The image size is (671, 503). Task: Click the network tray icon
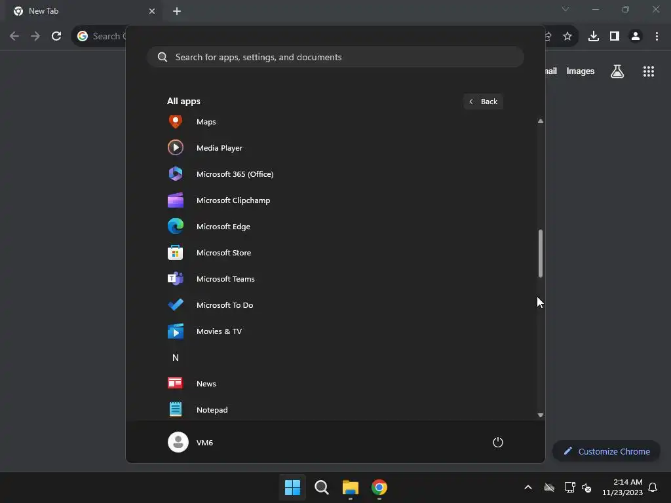(x=569, y=487)
